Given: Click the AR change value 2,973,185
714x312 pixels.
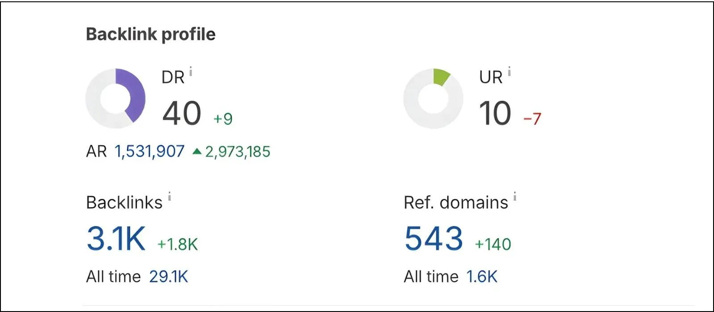Looking at the screenshot, I should pos(238,152).
